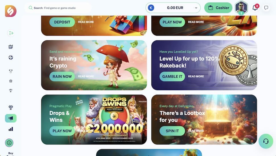This screenshot has height=156, width=276.
Task: Click the green download circle icon
Action: pyautogui.click(x=9, y=143)
